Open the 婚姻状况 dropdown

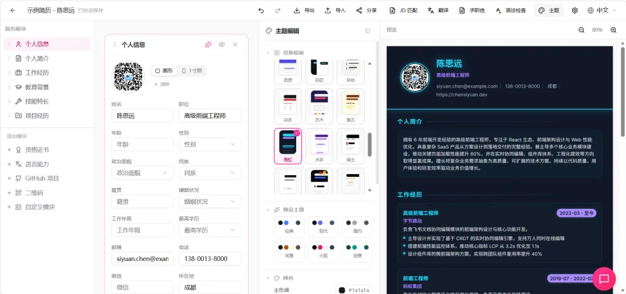tap(210, 201)
